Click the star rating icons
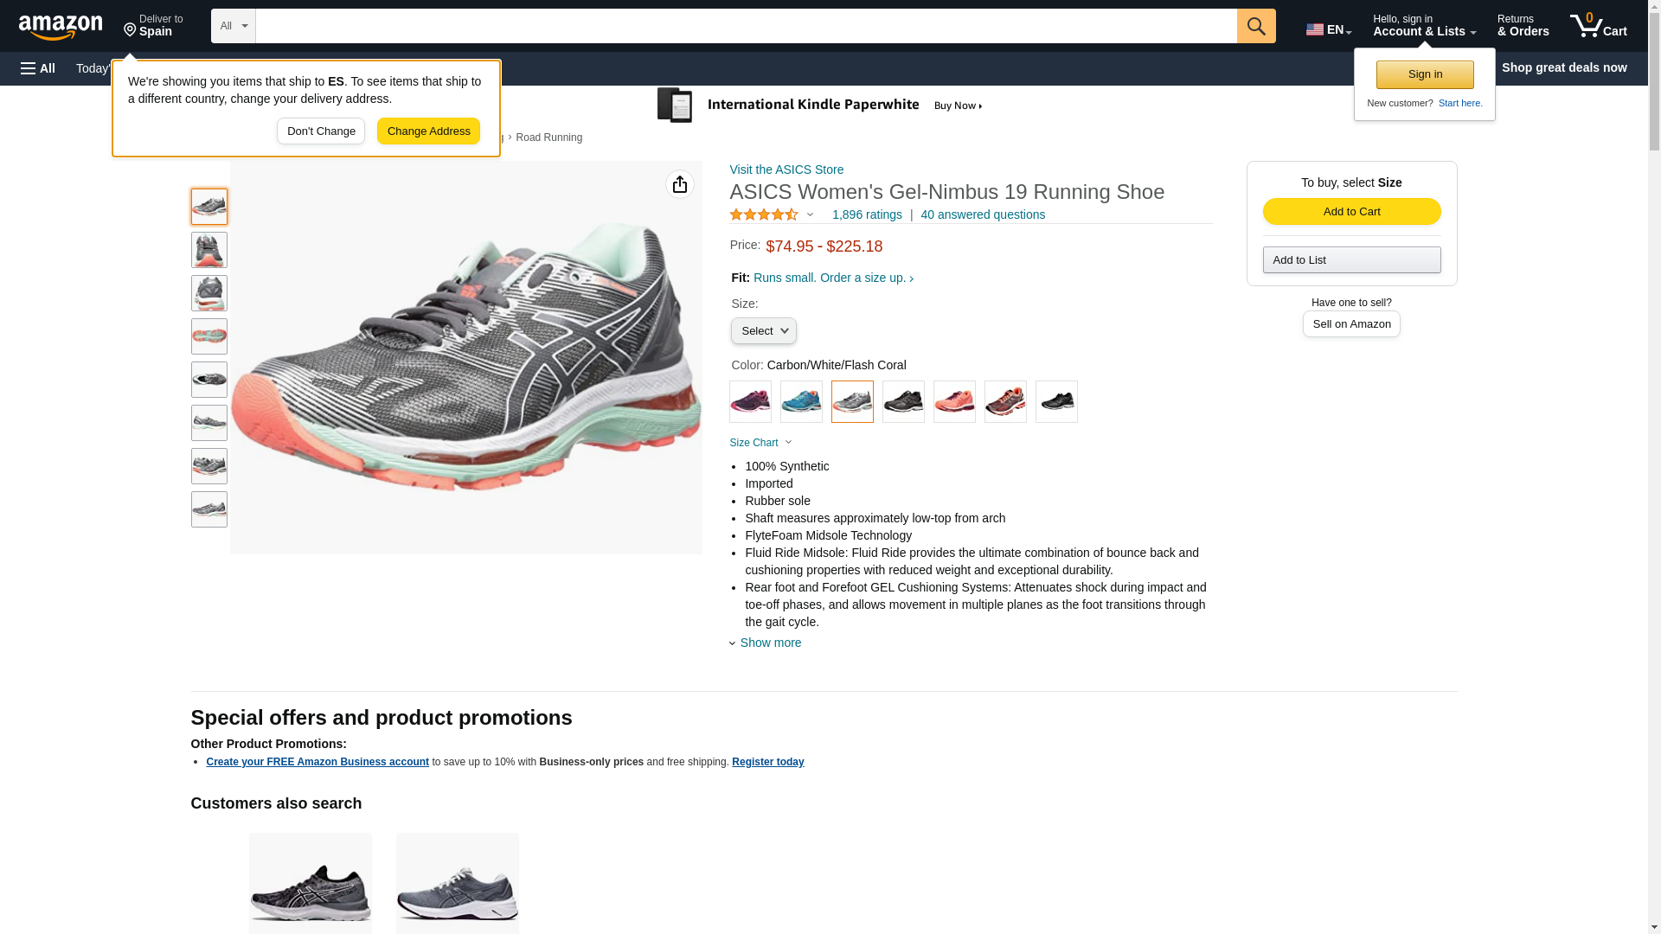1661x934 pixels. click(x=764, y=214)
